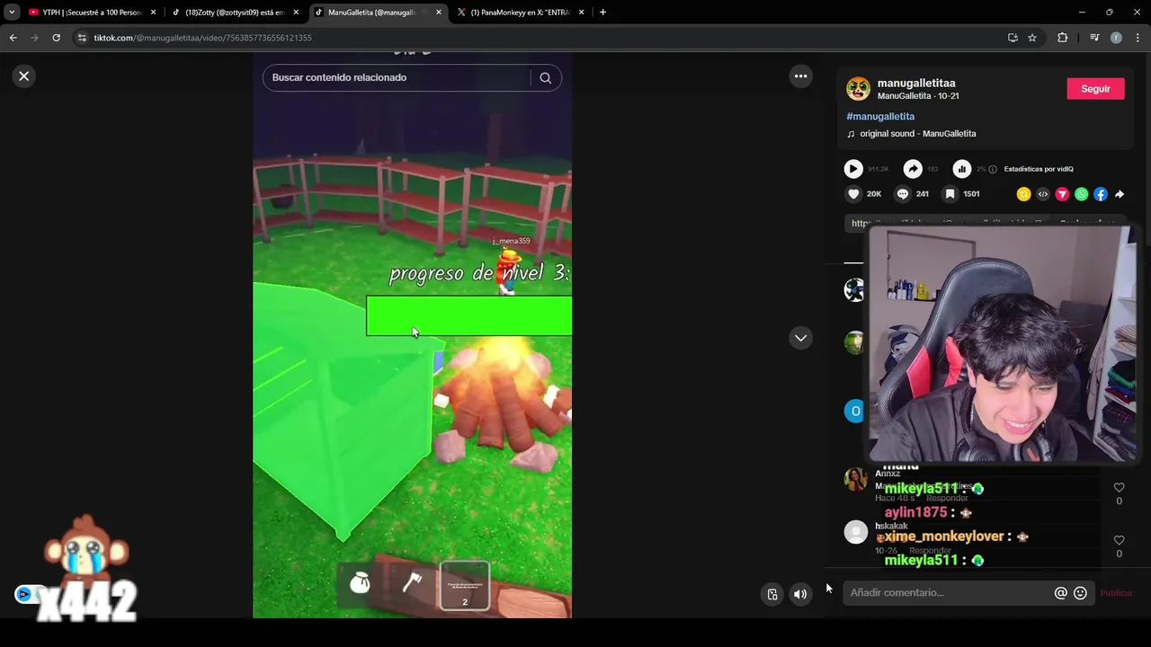Screen dimensions: 1151x647
Task: Open the #manugalletita hashtag
Action: pyautogui.click(x=880, y=116)
